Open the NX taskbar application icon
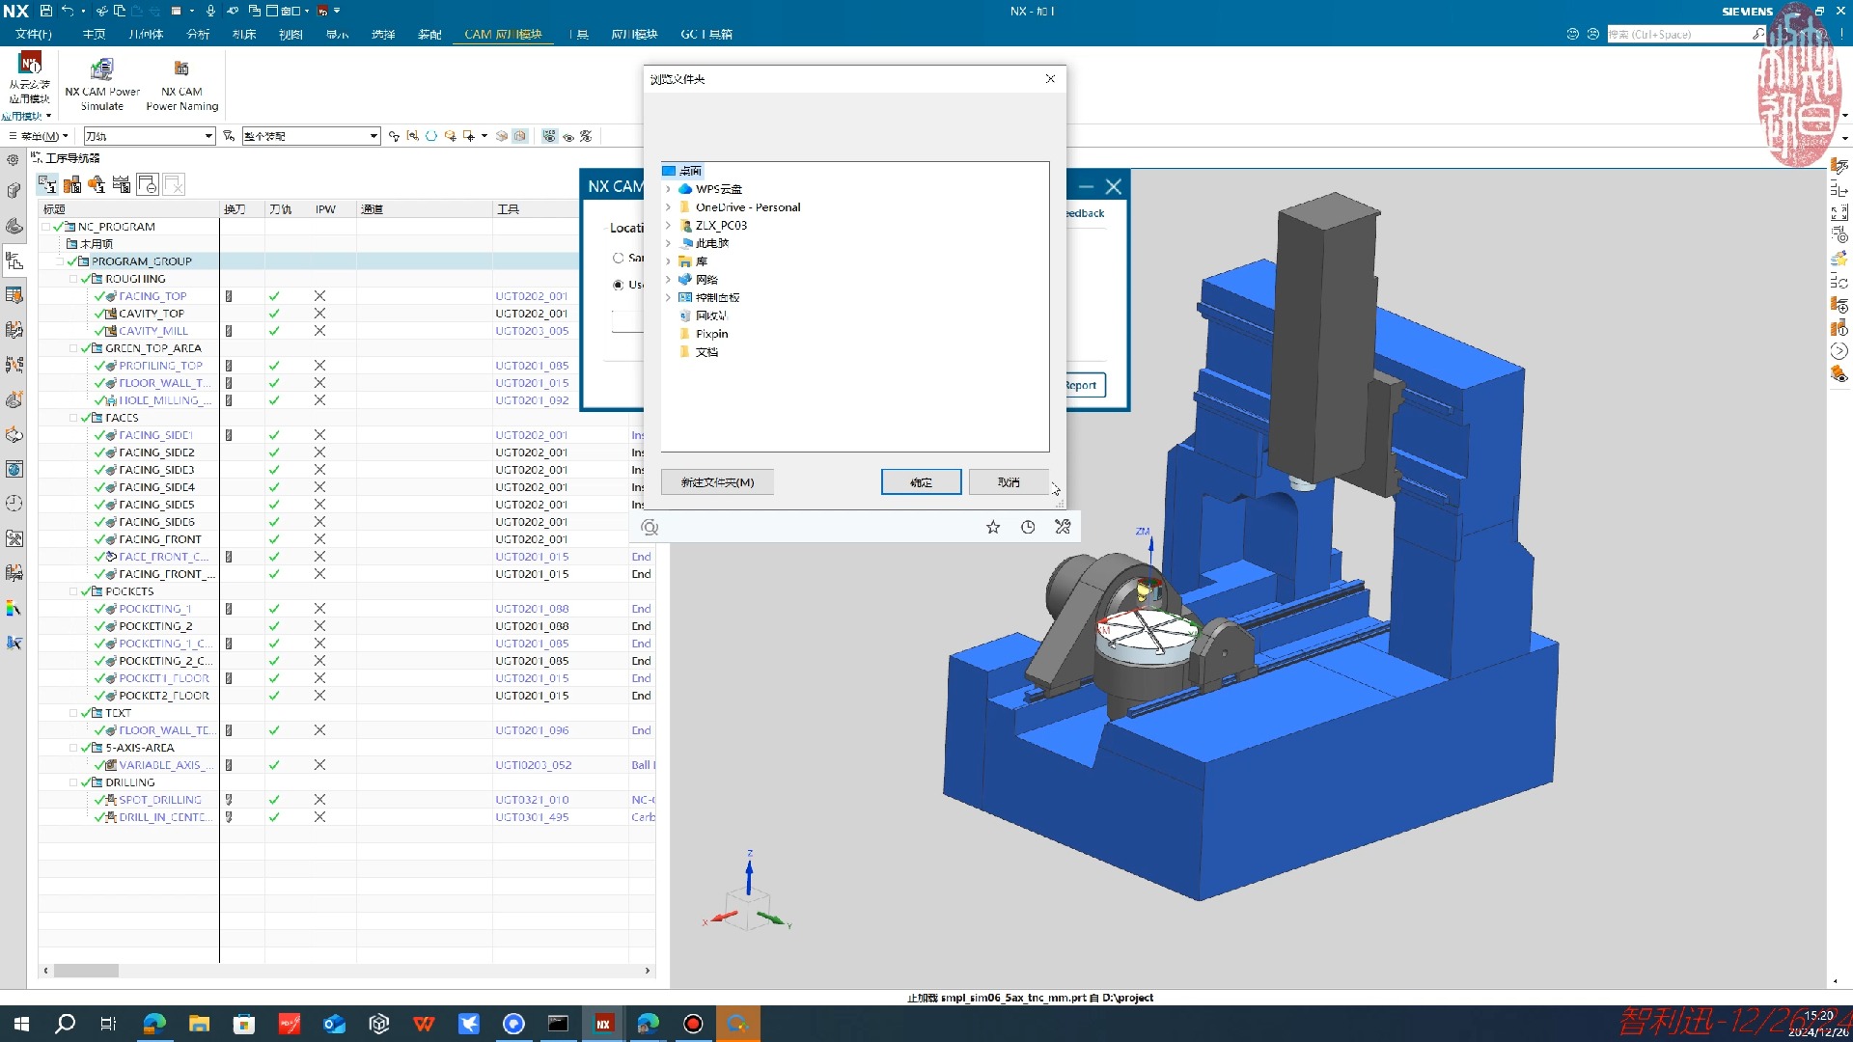The width and height of the screenshot is (1853, 1042). [603, 1024]
